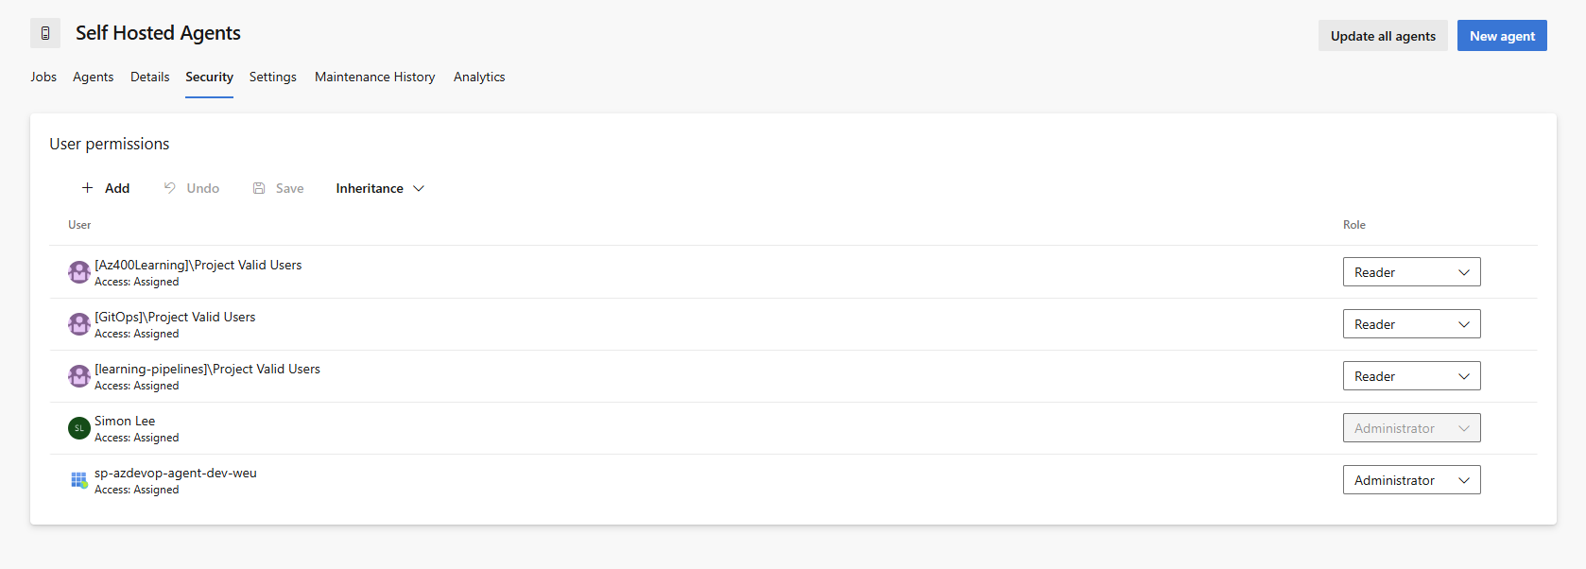The height and width of the screenshot is (569, 1586).
Task: Open the Az400Learning Reader role dropdown
Action: (1411, 272)
